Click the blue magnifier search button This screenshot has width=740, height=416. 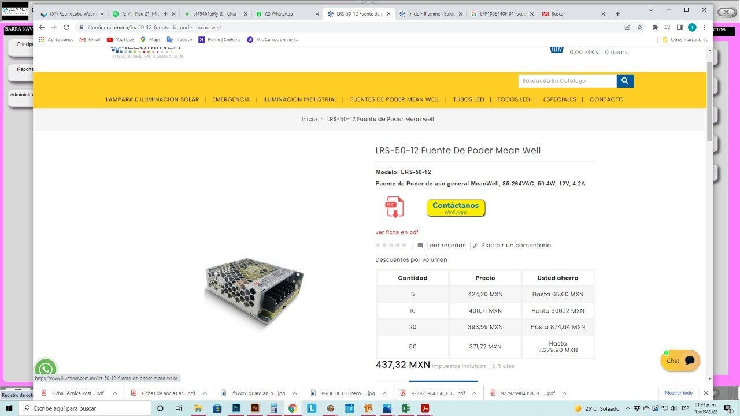[x=625, y=81]
